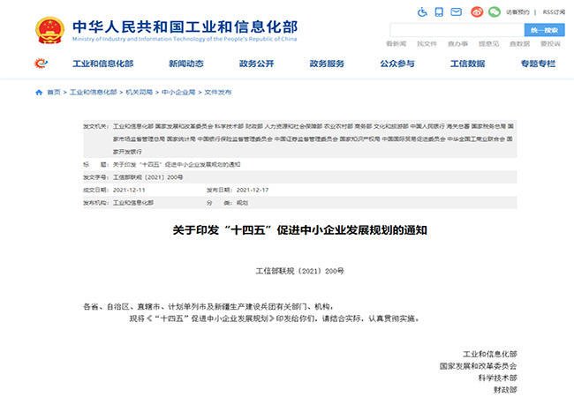Click the MIIT gear logo in navbar
Viewport: 574px width, 397px height.
41,64
